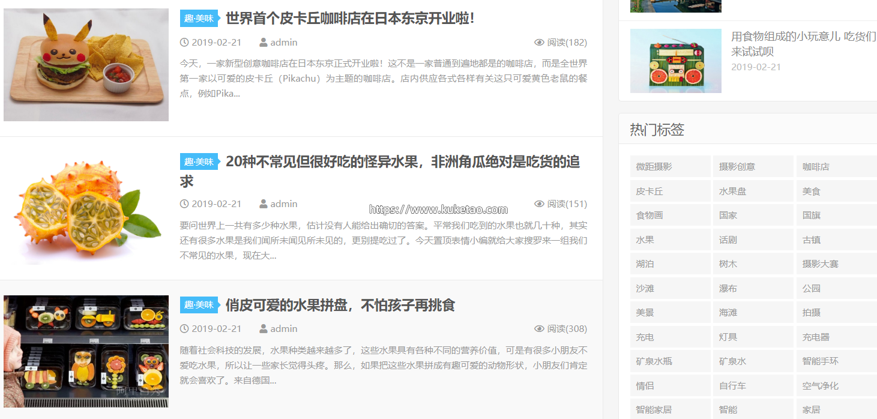Image resolution: width=877 pixels, height=419 pixels.
Task: Open the 趣·美味 tag on 怪异水果 article
Action: pyautogui.click(x=199, y=162)
